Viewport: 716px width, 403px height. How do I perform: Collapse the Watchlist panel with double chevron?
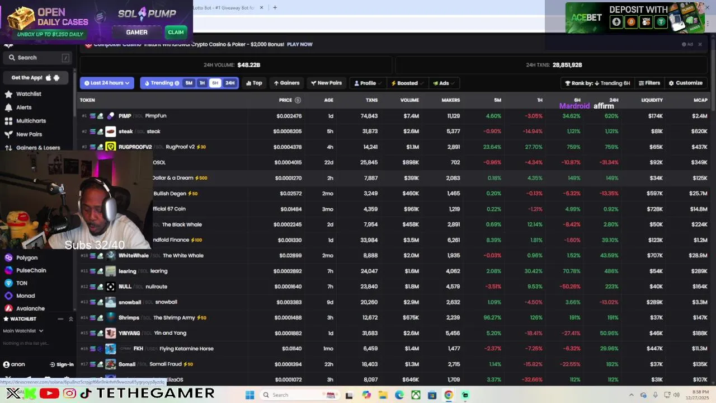pyautogui.click(x=71, y=319)
